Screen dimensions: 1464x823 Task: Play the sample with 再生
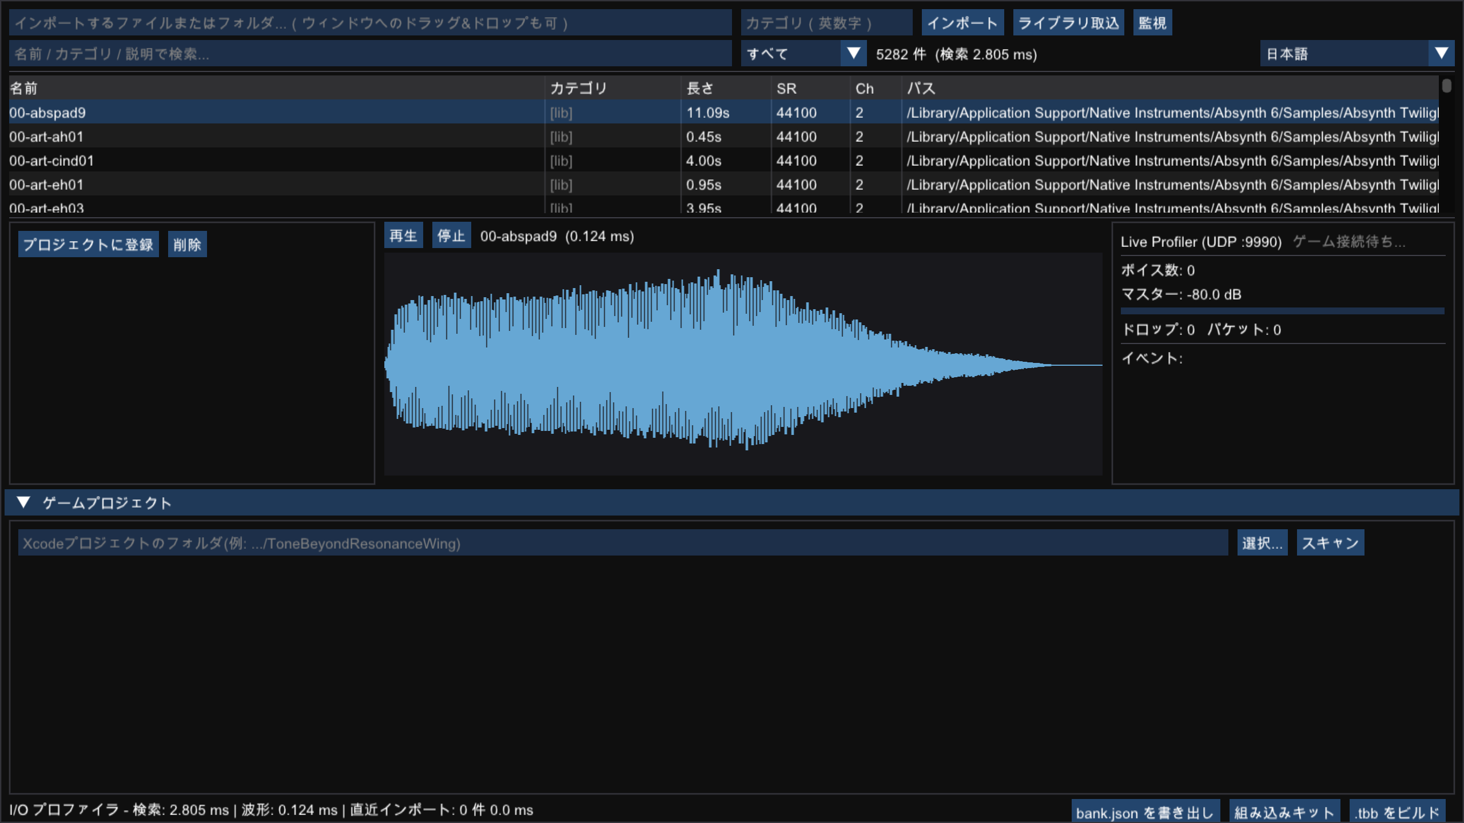click(404, 235)
